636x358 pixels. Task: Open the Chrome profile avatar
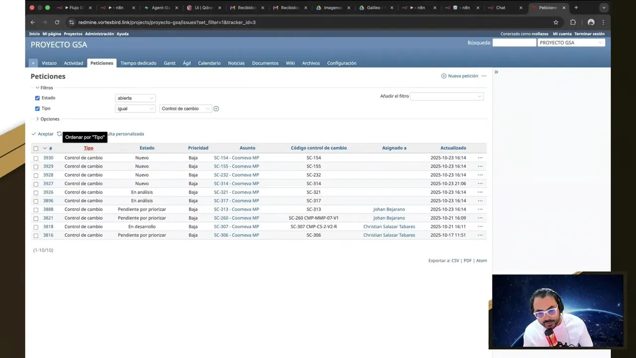tap(591, 22)
